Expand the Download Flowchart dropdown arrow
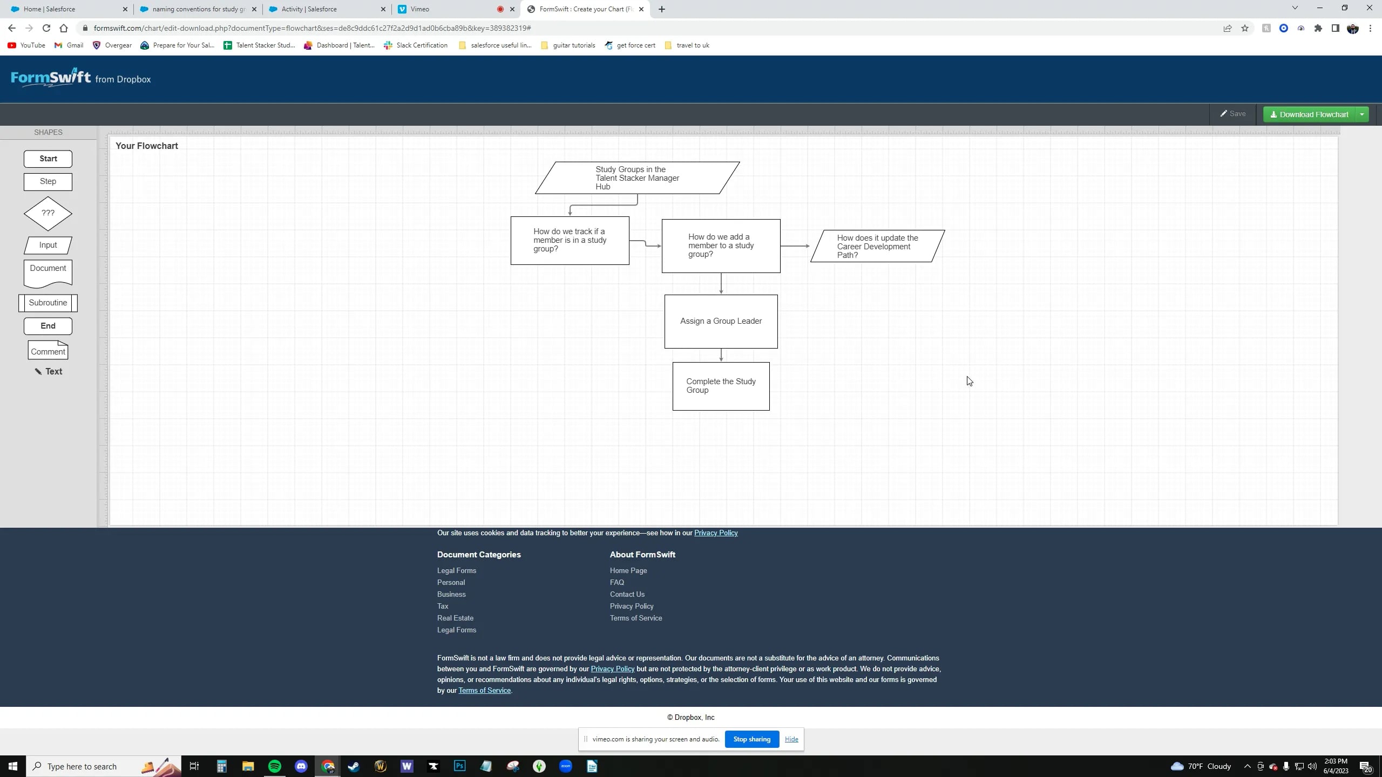 coord(1362,114)
